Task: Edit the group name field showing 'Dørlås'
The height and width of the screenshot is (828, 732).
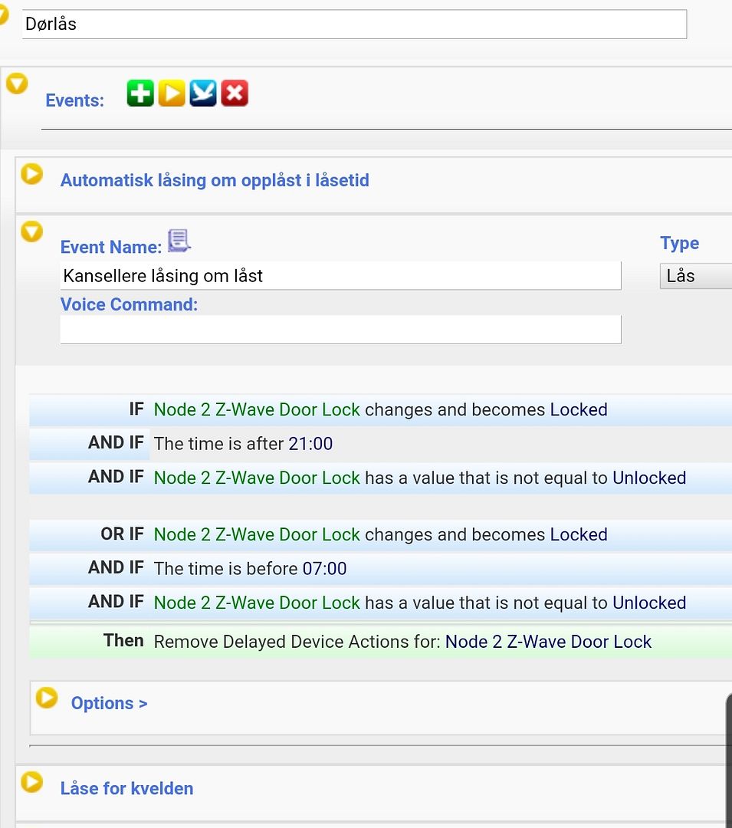Action: pos(355,24)
